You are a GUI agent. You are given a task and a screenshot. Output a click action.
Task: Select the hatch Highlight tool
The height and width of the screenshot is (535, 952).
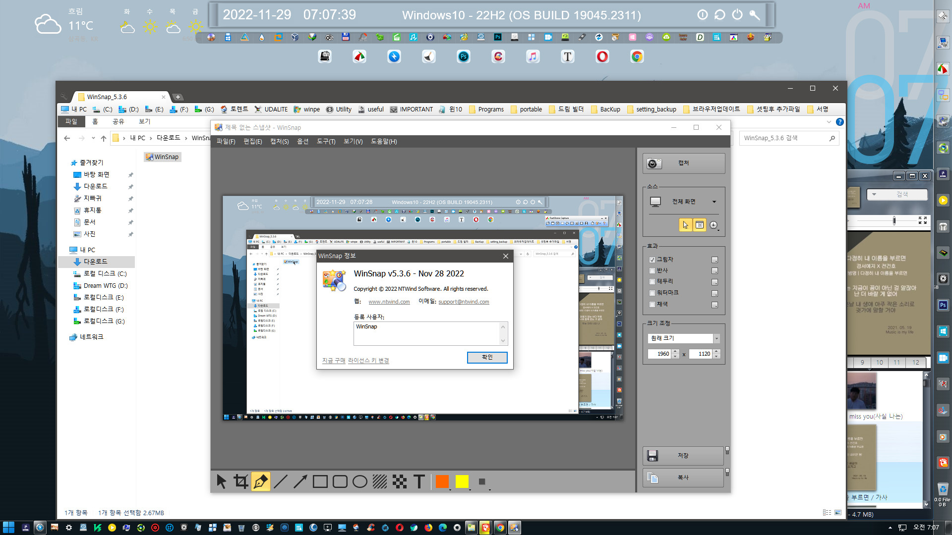(x=380, y=481)
